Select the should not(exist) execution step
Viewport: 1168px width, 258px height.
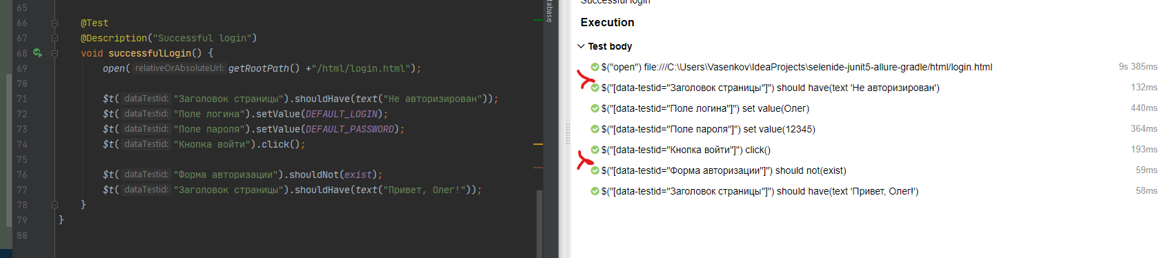[724, 170]
